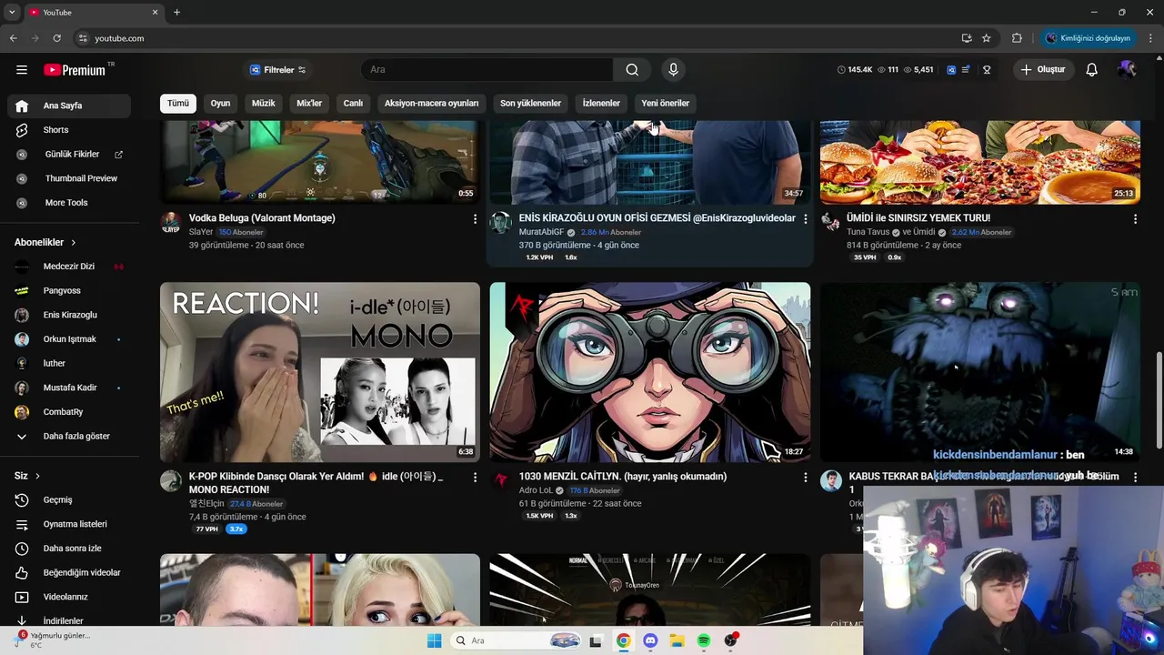Click the list icon beside trophy
The width and height of the screenshot is (1164, 655).
click(966, 70)
